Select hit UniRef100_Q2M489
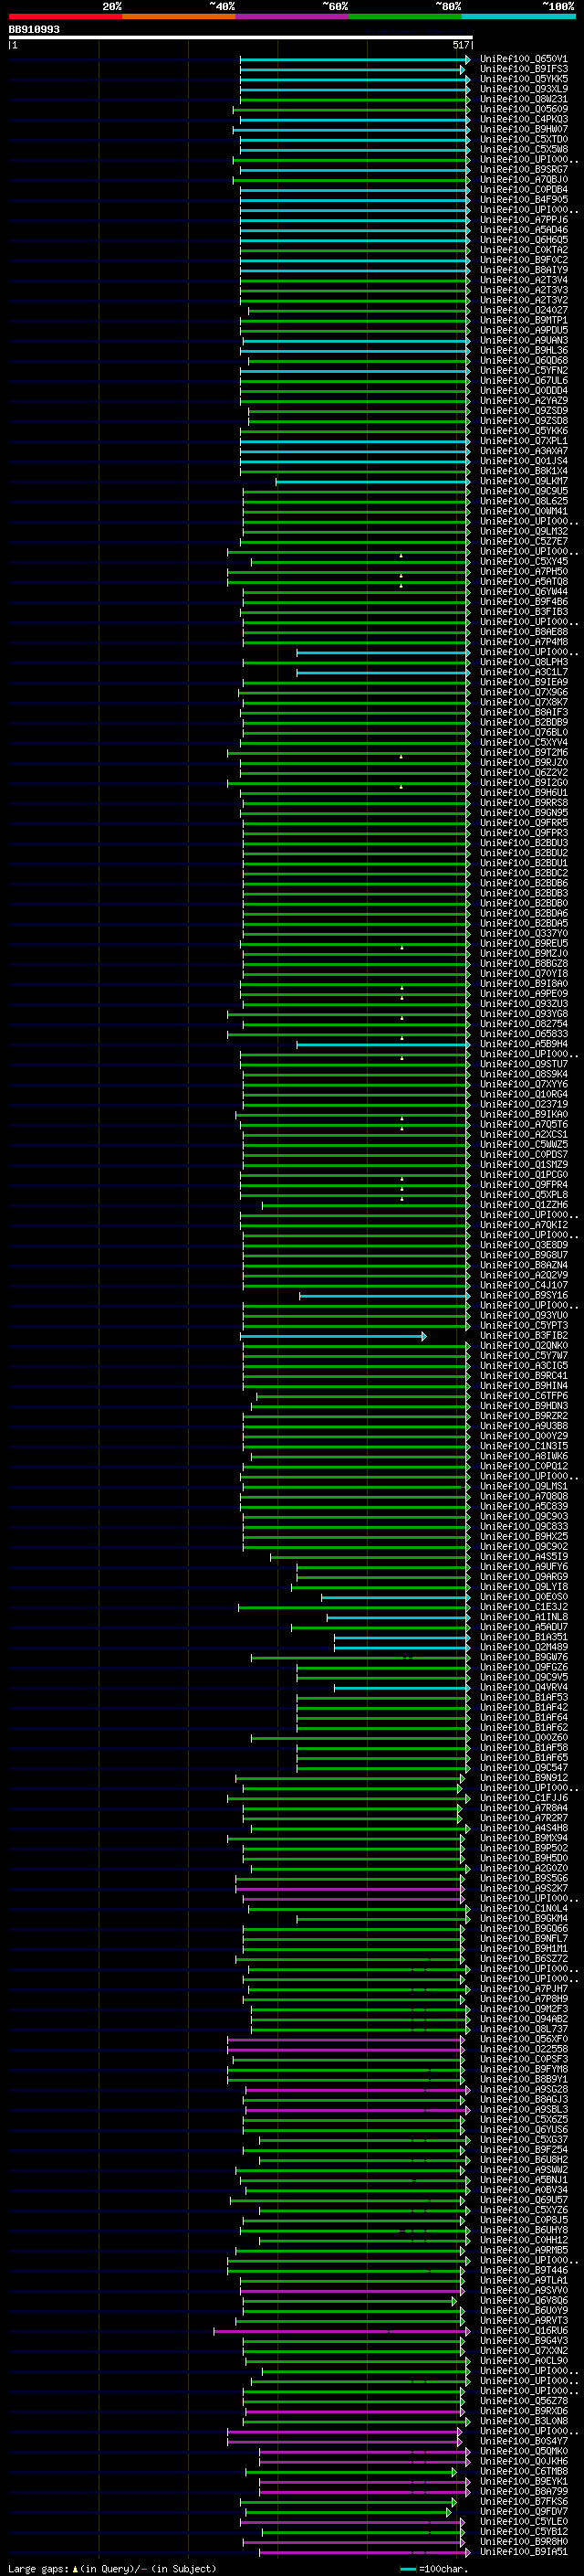The image size is (584, 2576). click(x=523, y=1647)
